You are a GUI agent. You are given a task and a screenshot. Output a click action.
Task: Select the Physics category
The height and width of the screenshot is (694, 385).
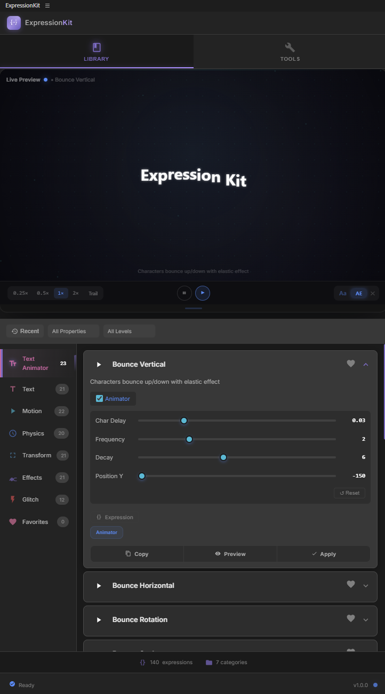pyautogui.click(x=38, y=433)
